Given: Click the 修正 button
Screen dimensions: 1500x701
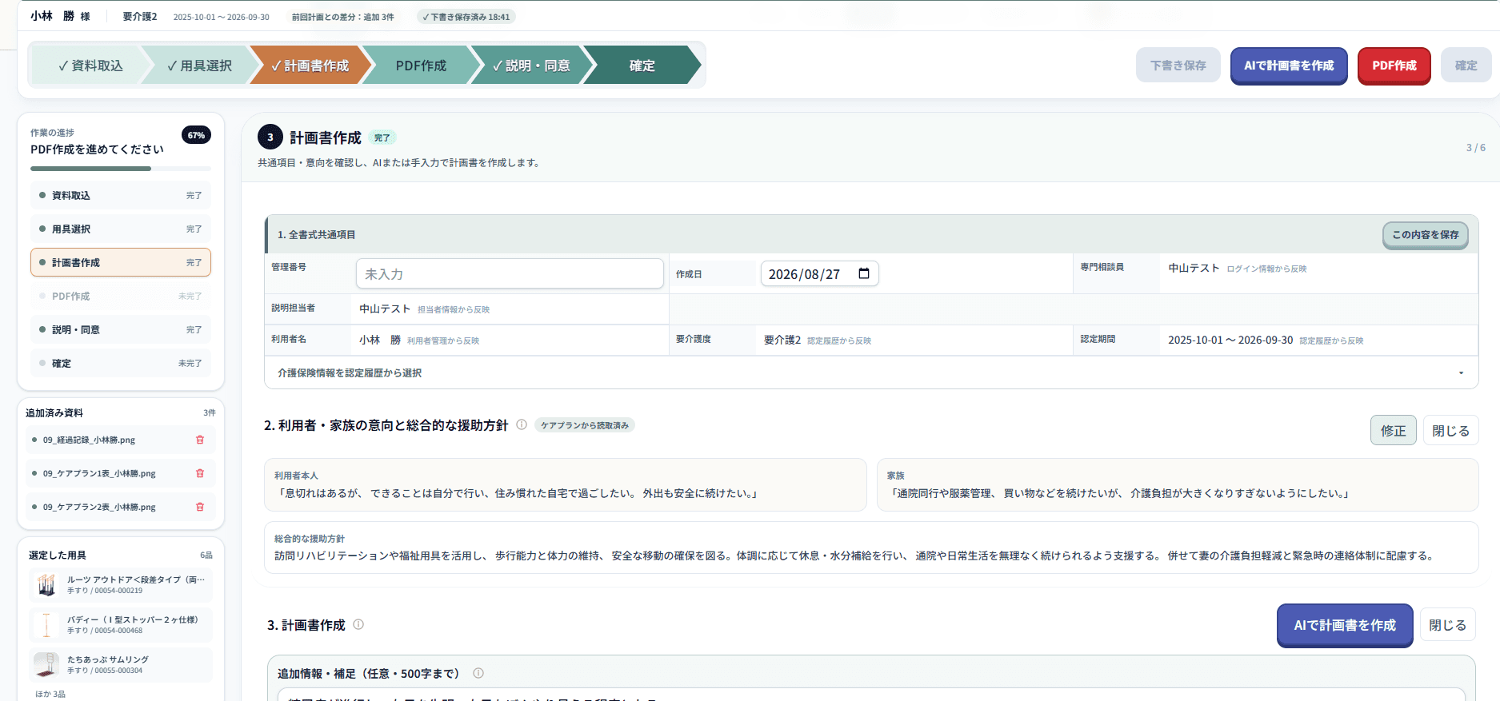Looking at the screenshot, I should (x=1393, y=431).
